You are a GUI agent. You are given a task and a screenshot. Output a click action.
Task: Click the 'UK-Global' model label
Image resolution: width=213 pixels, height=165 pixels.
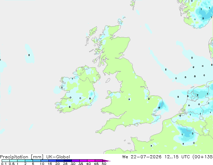(58, 157)
